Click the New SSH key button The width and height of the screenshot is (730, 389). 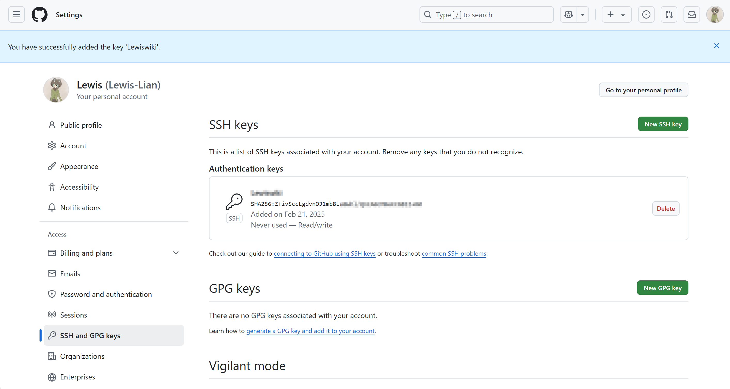click(x=663, y=124)
